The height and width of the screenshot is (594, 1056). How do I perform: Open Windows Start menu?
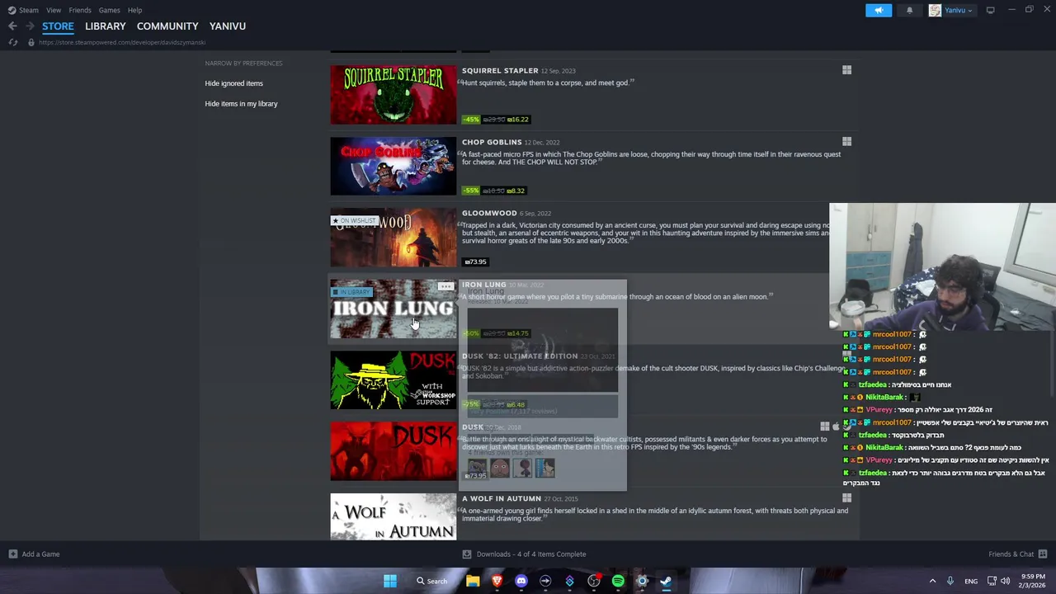coord(390,581)
